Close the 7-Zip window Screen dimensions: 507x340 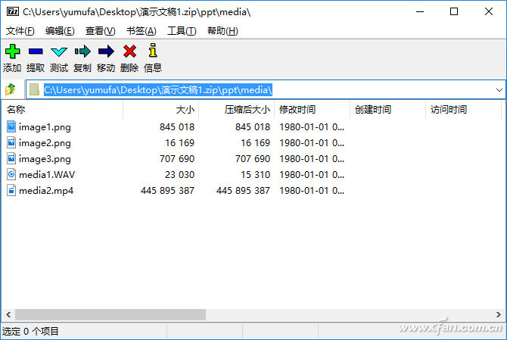(489, 11)
